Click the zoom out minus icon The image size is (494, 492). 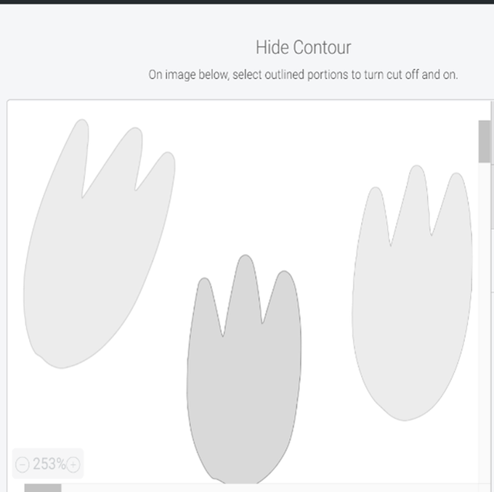click(x=22, y=465)
